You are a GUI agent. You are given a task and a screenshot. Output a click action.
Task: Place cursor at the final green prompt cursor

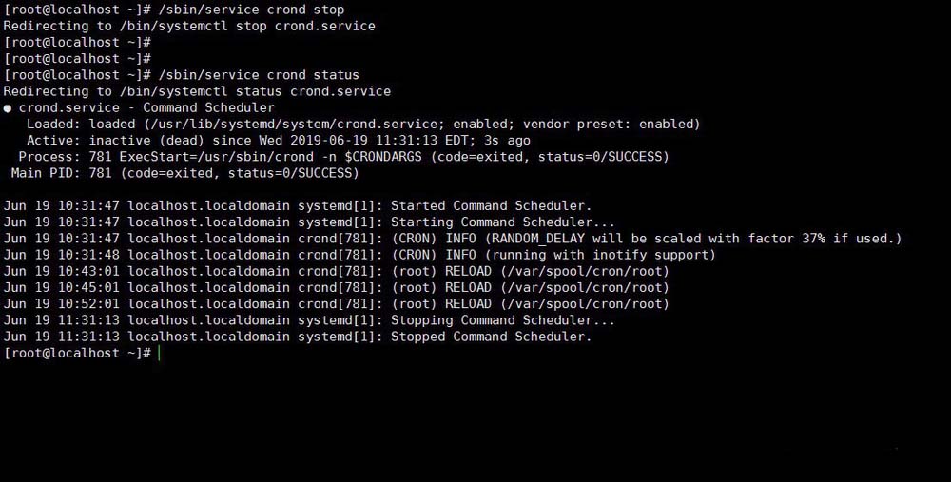point(160,354)
